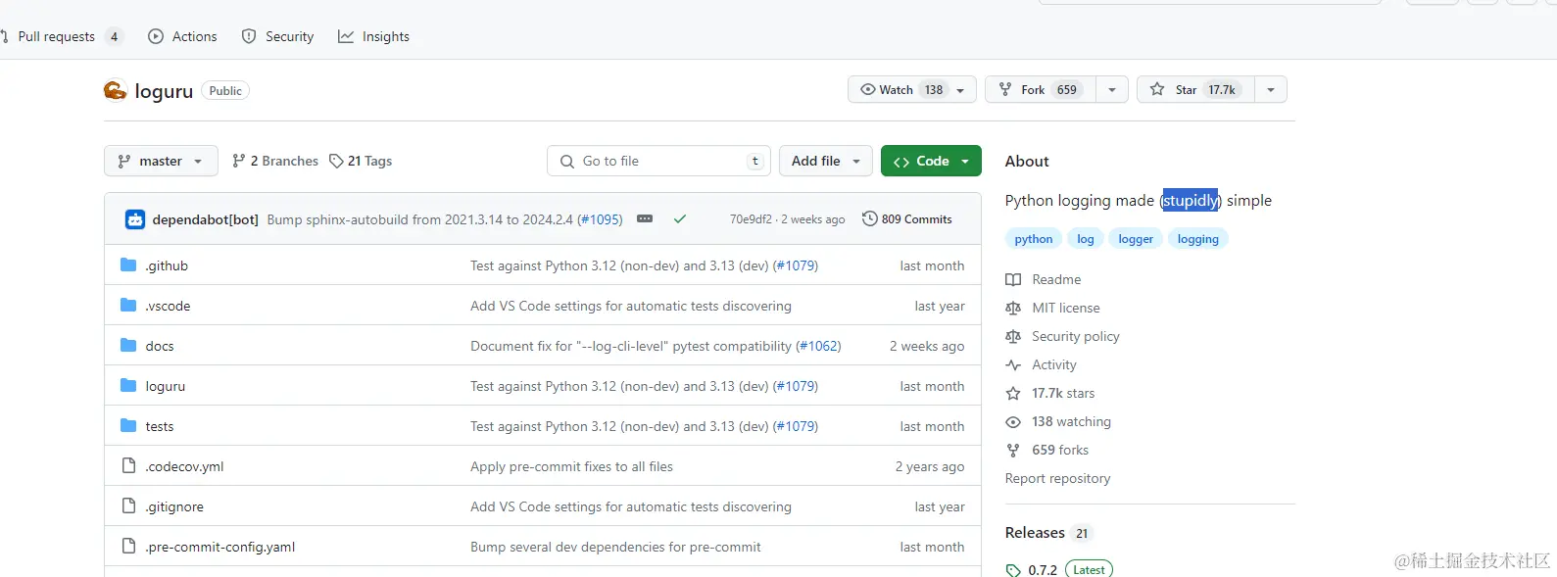This screenshot has height=577, width=1557.
Task: Open #1062 link in docs row
Action: pos(818,346)
